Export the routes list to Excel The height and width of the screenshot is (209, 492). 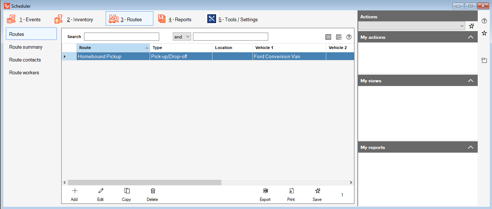265,191
